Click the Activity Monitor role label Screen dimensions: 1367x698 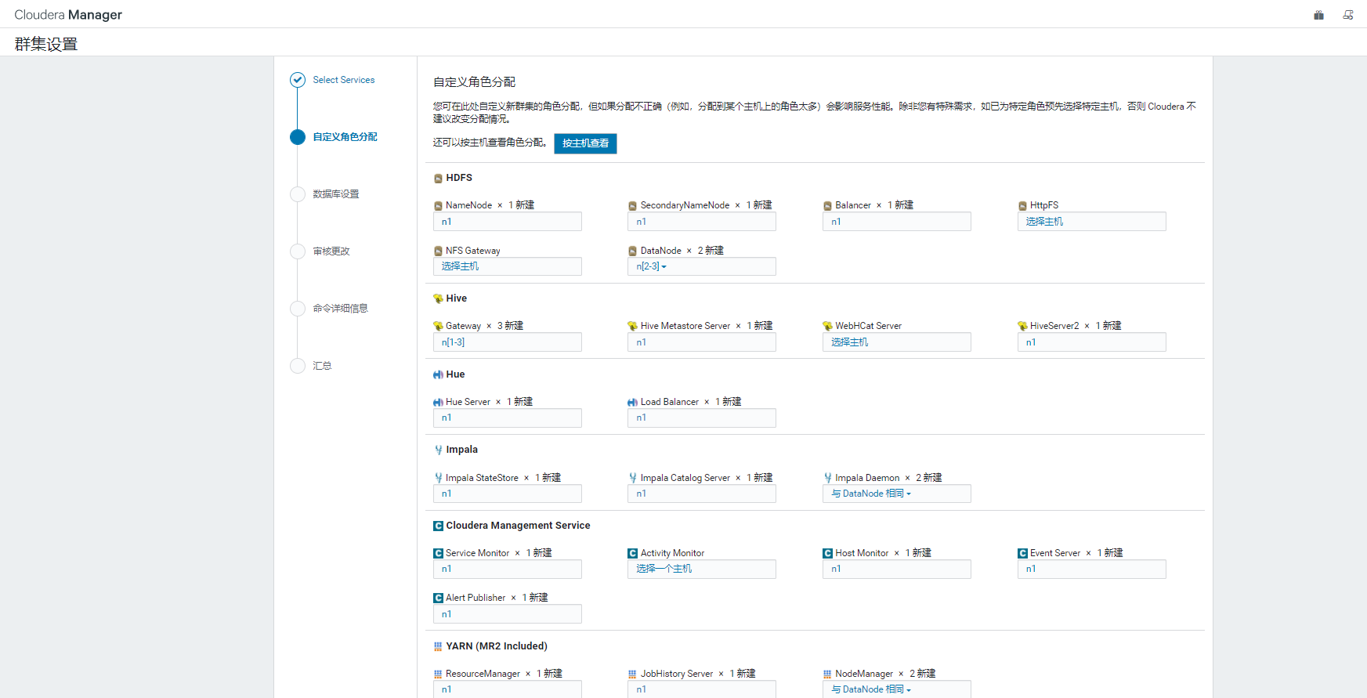coord(672,553)
